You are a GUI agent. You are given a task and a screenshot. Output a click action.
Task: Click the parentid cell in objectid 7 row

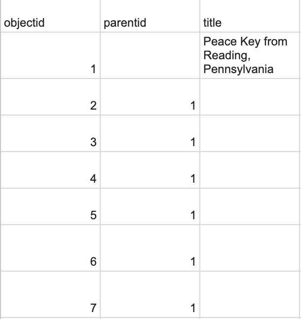click(x=150, y=294)
